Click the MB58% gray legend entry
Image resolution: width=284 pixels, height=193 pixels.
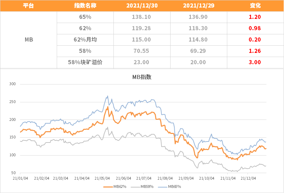point(142,187)
